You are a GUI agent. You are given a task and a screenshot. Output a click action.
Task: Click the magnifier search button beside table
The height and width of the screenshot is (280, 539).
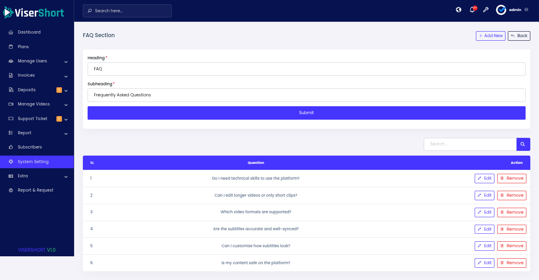click(x=523, y=144)
